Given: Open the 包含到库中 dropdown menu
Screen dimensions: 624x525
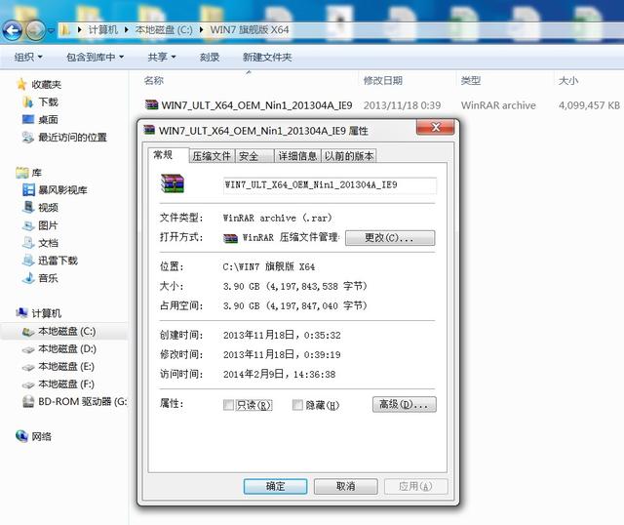Looking at the screenshot, I should [95, 58].
